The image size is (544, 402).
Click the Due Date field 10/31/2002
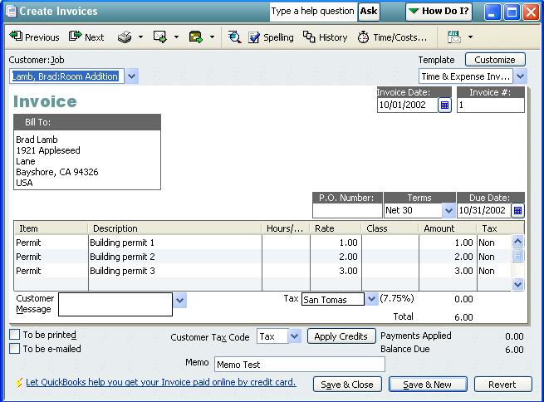[x=484, y=210]
